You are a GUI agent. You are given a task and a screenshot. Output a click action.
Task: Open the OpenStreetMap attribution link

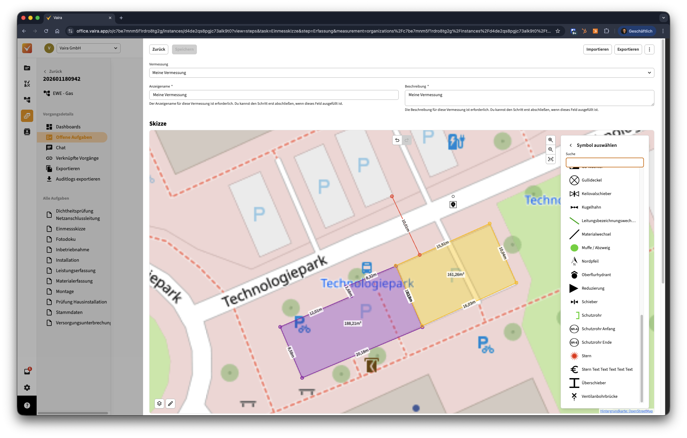[x=626, y=411]
